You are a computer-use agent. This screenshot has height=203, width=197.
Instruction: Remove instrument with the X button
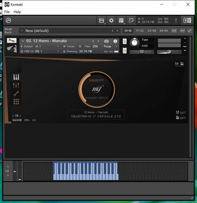[185, 38]
